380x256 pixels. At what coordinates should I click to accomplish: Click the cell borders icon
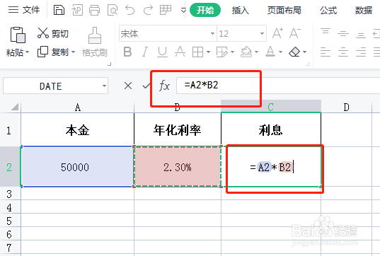[x=197, y=52]
